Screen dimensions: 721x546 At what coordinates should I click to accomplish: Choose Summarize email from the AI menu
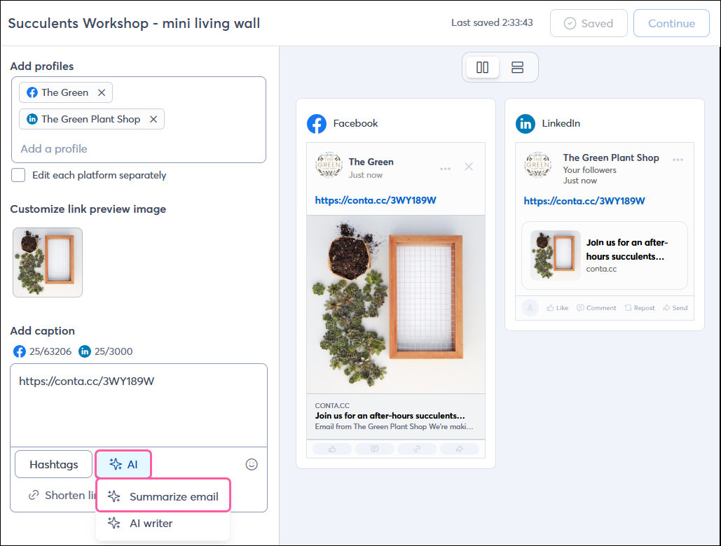[163, 495]
